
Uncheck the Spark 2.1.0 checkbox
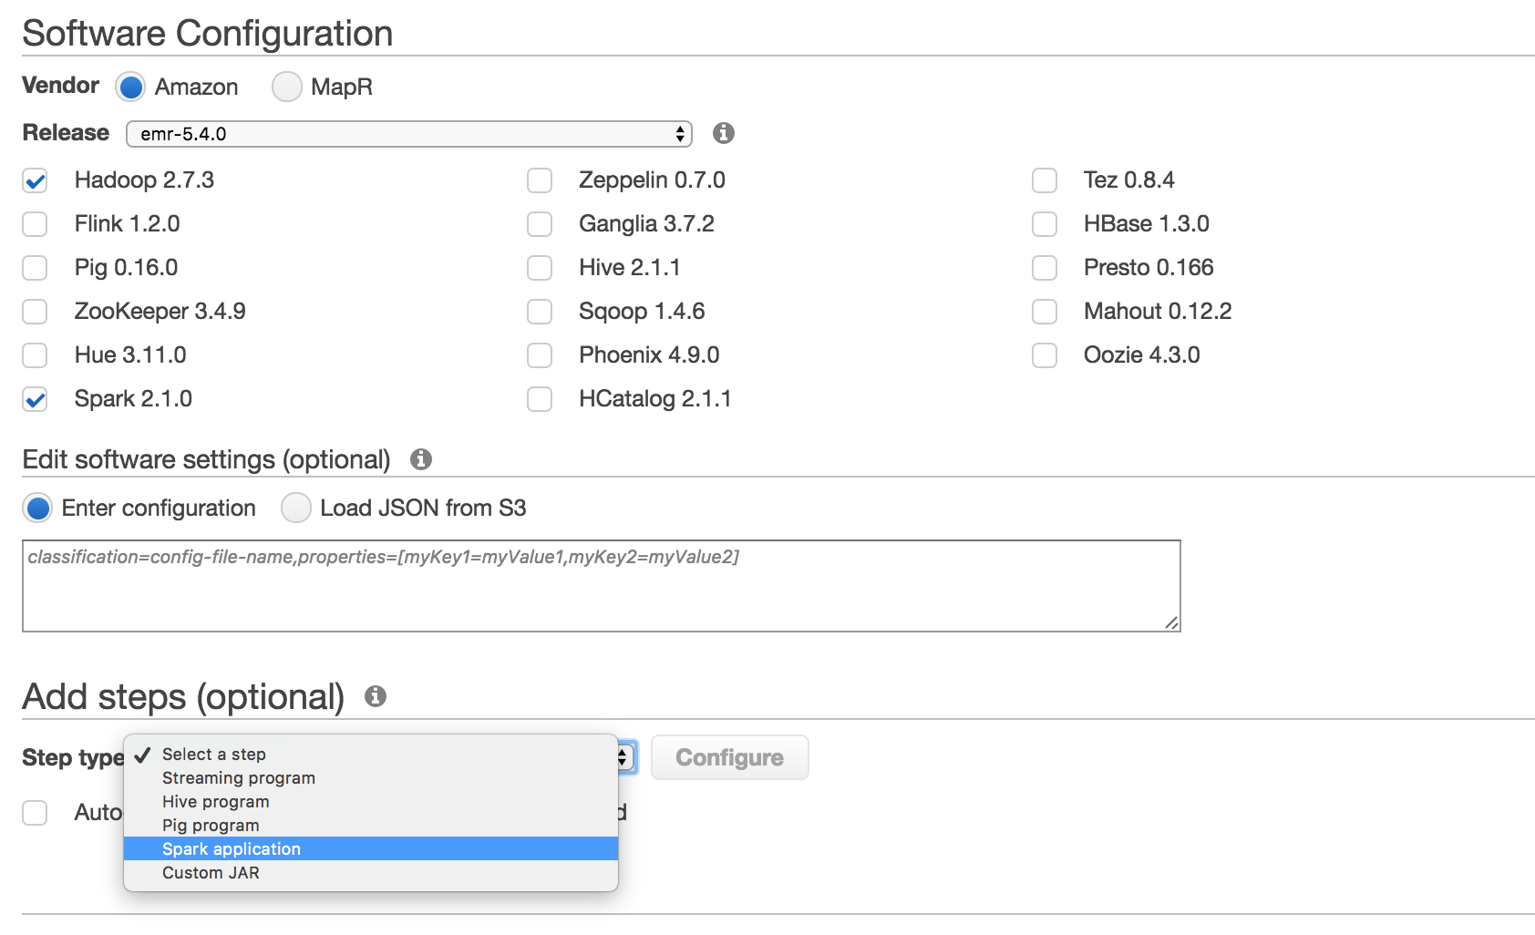pyautogui.click(x=36, y=399)
